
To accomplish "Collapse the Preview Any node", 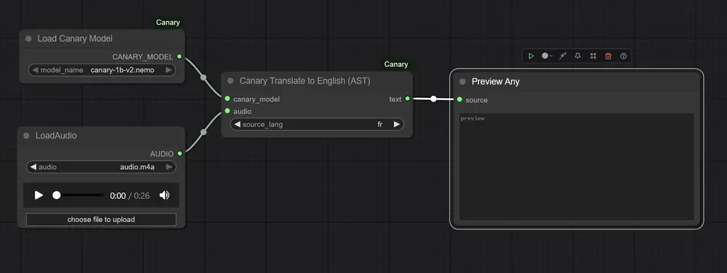I will tap(462, 81).
